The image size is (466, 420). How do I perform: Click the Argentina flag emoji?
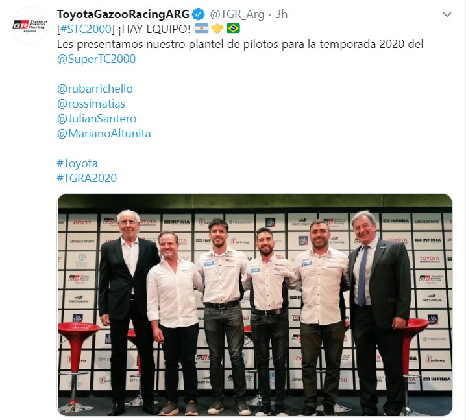(x=201, y=29)
